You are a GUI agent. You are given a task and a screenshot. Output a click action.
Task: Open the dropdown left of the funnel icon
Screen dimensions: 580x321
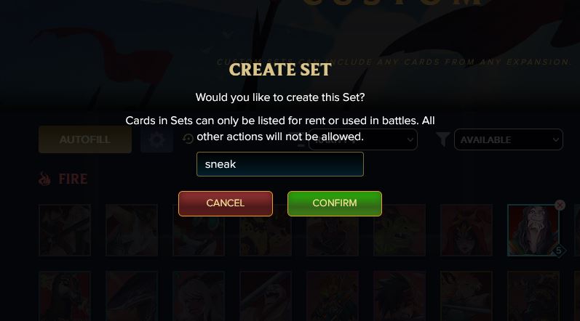[363, 139]
